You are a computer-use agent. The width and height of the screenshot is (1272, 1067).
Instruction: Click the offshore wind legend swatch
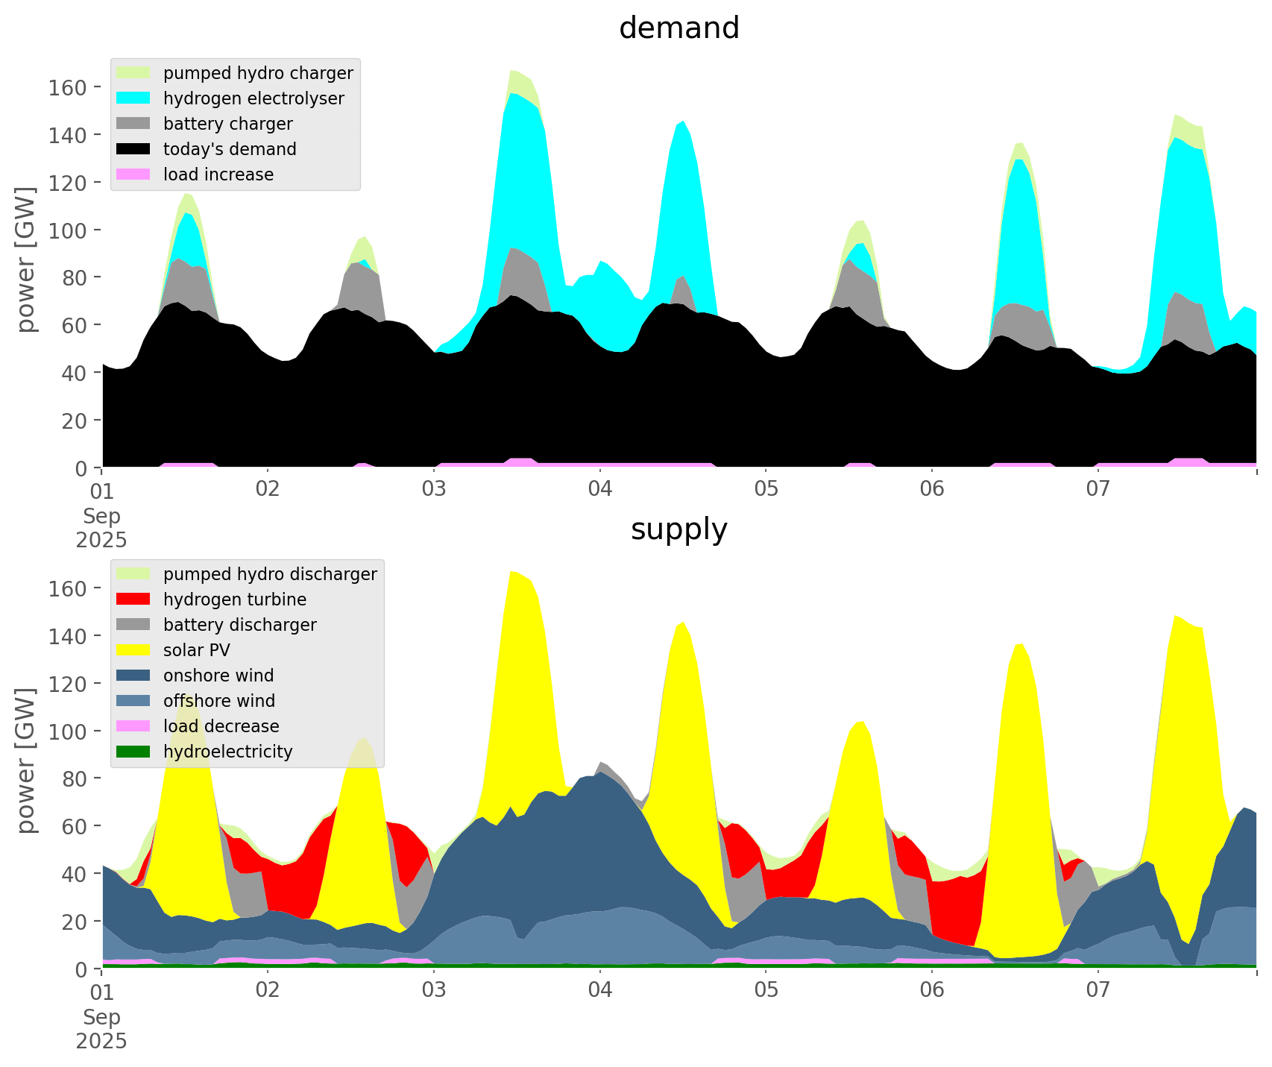pyautogui.click(x=134, y=701)
